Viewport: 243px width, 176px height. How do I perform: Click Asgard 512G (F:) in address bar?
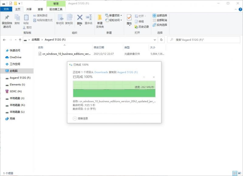pos(55,40)
